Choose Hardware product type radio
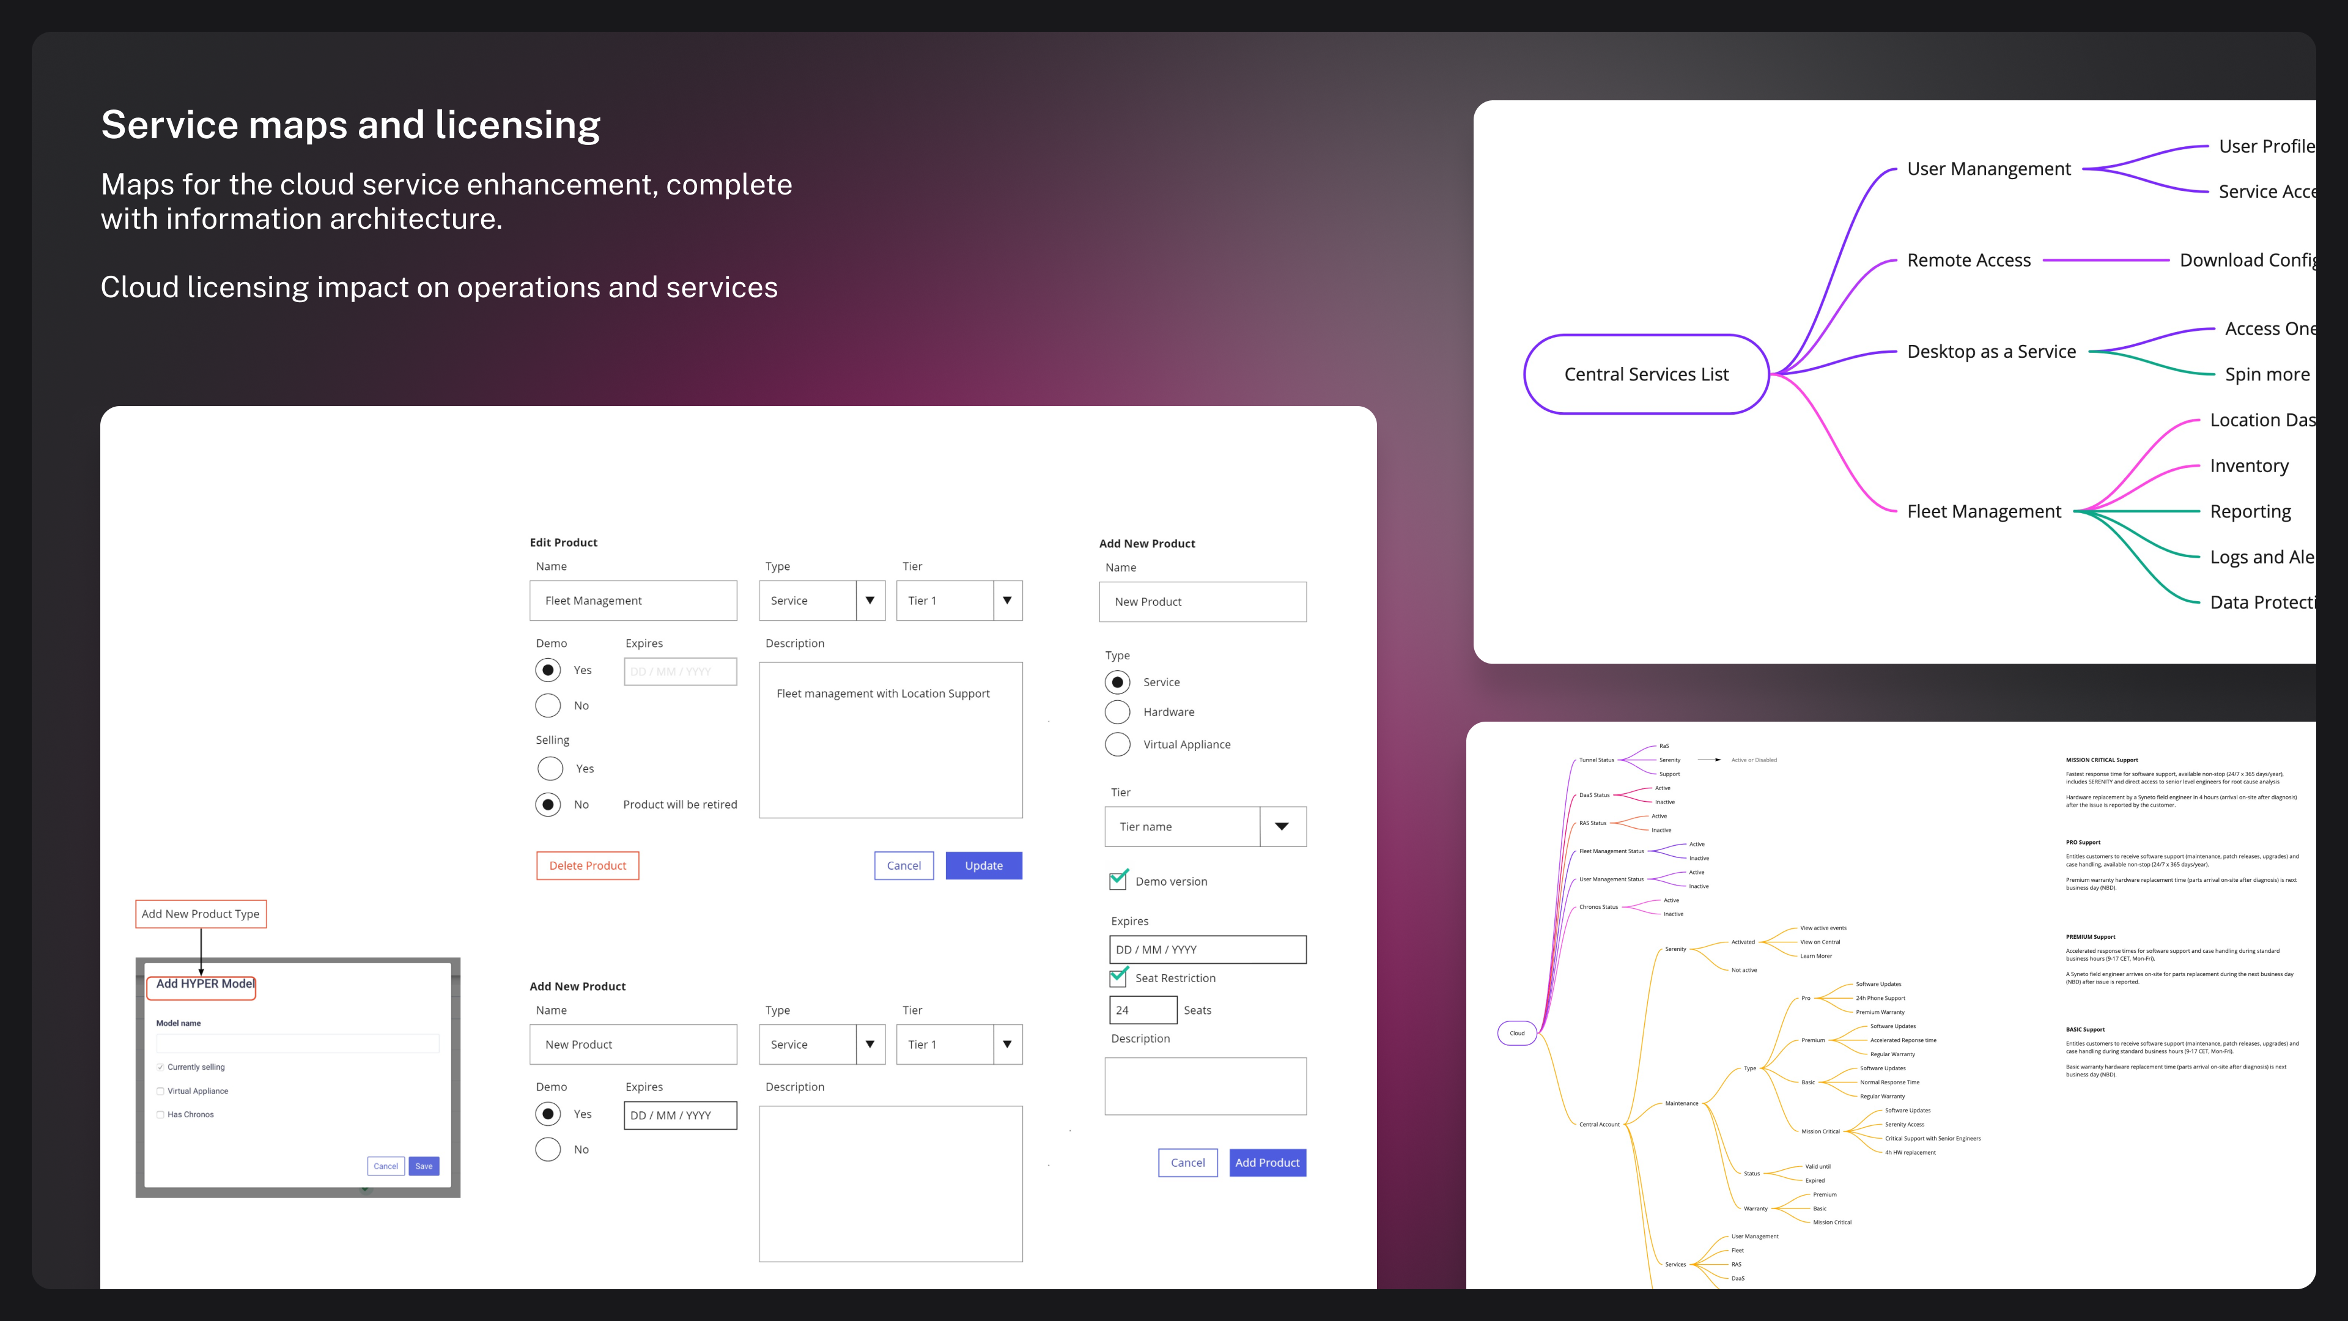 [x=1118, y=712]
